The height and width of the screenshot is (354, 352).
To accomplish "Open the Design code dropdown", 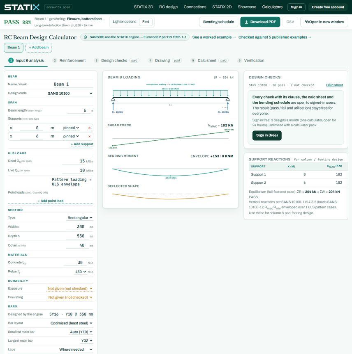I will (x=70, y=93).
